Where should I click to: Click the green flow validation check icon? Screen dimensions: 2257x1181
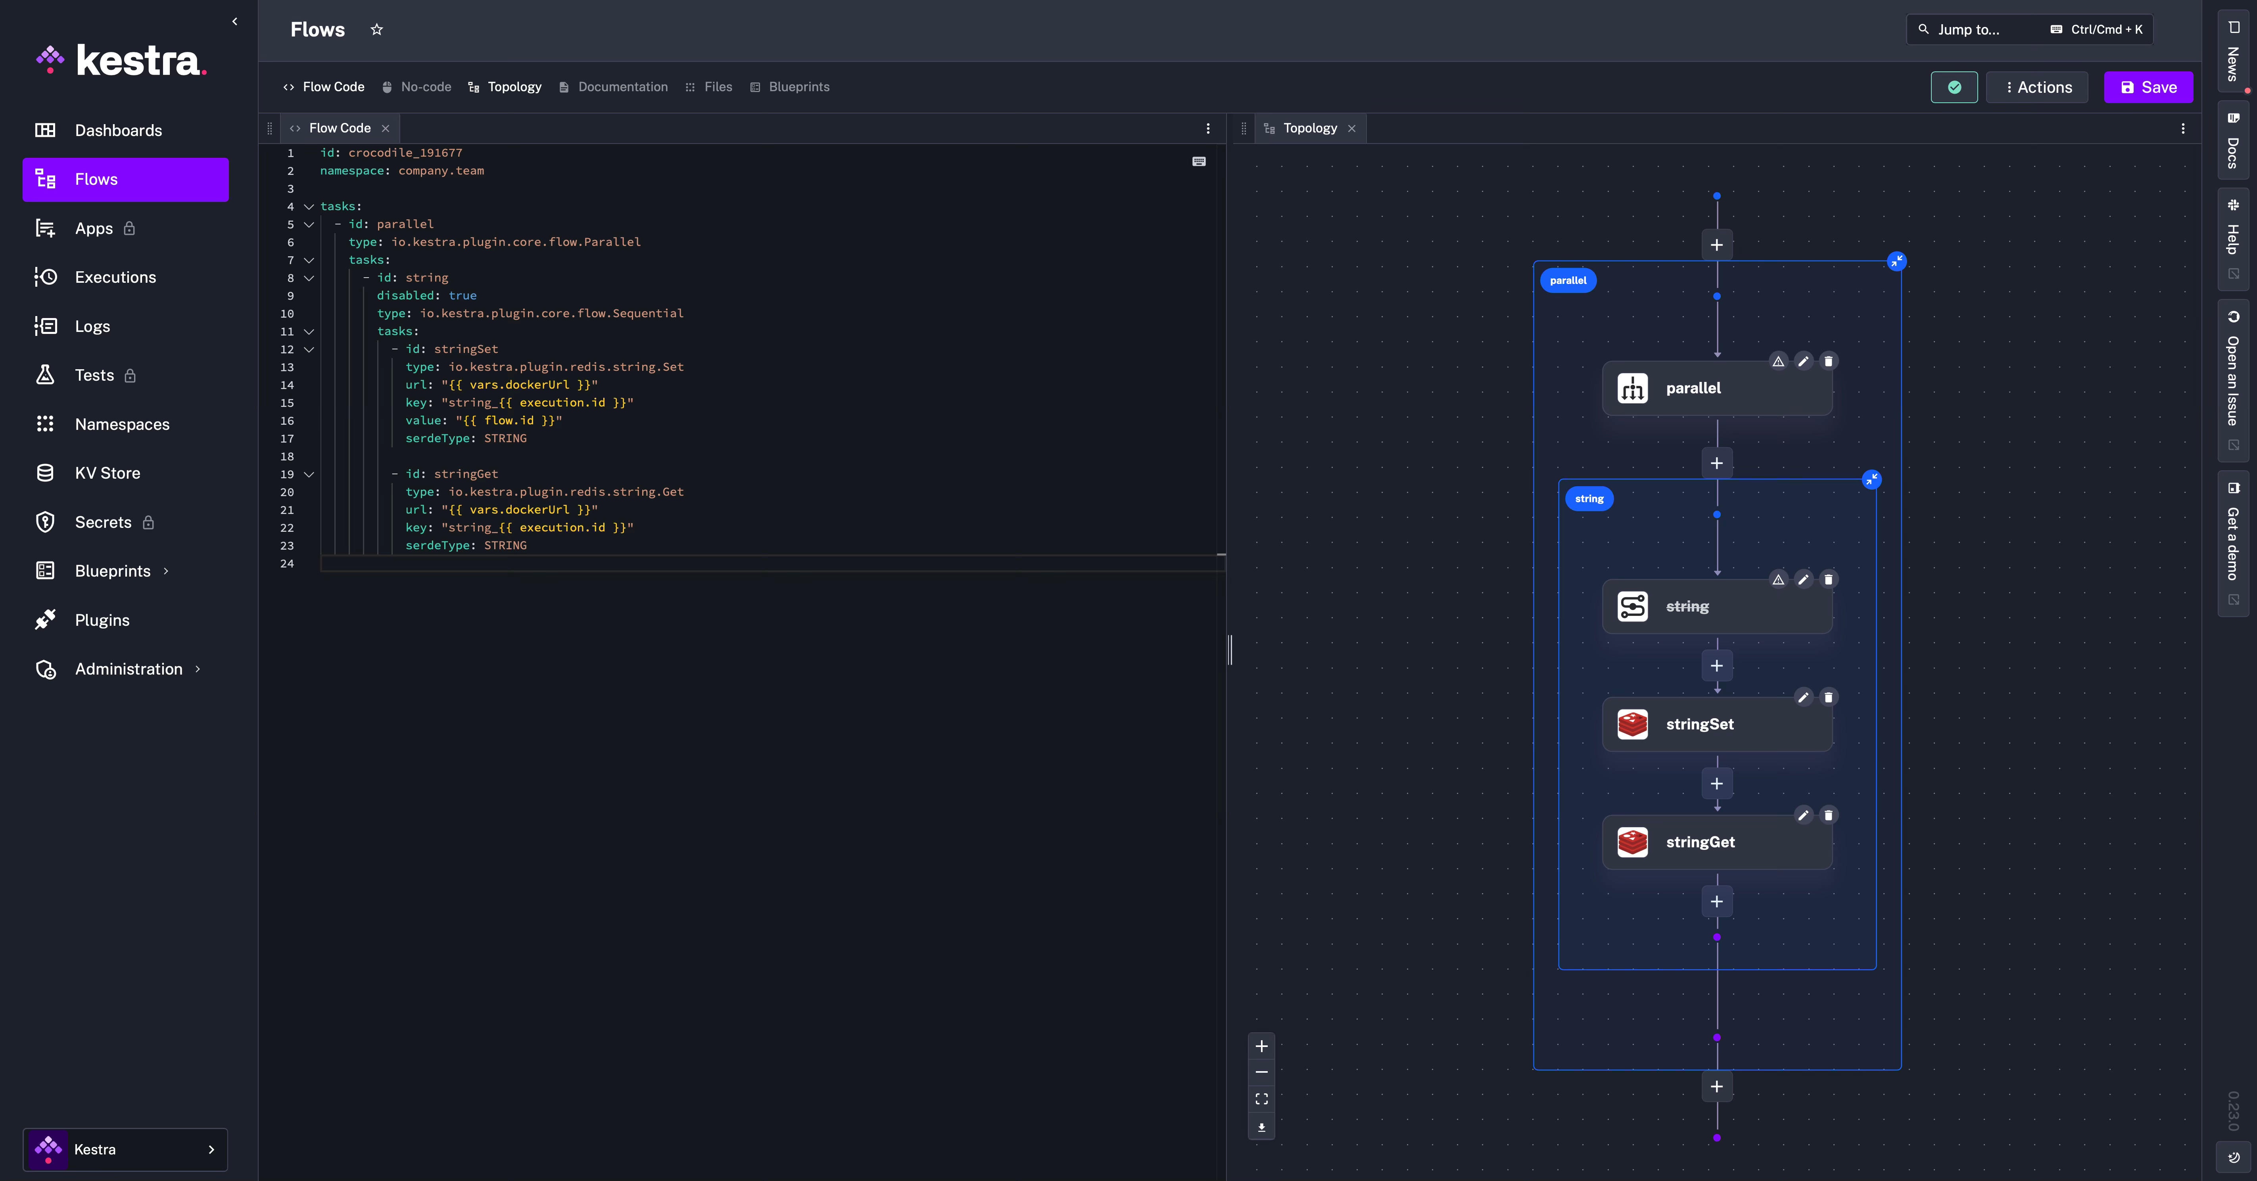(x=1954, y=87)
